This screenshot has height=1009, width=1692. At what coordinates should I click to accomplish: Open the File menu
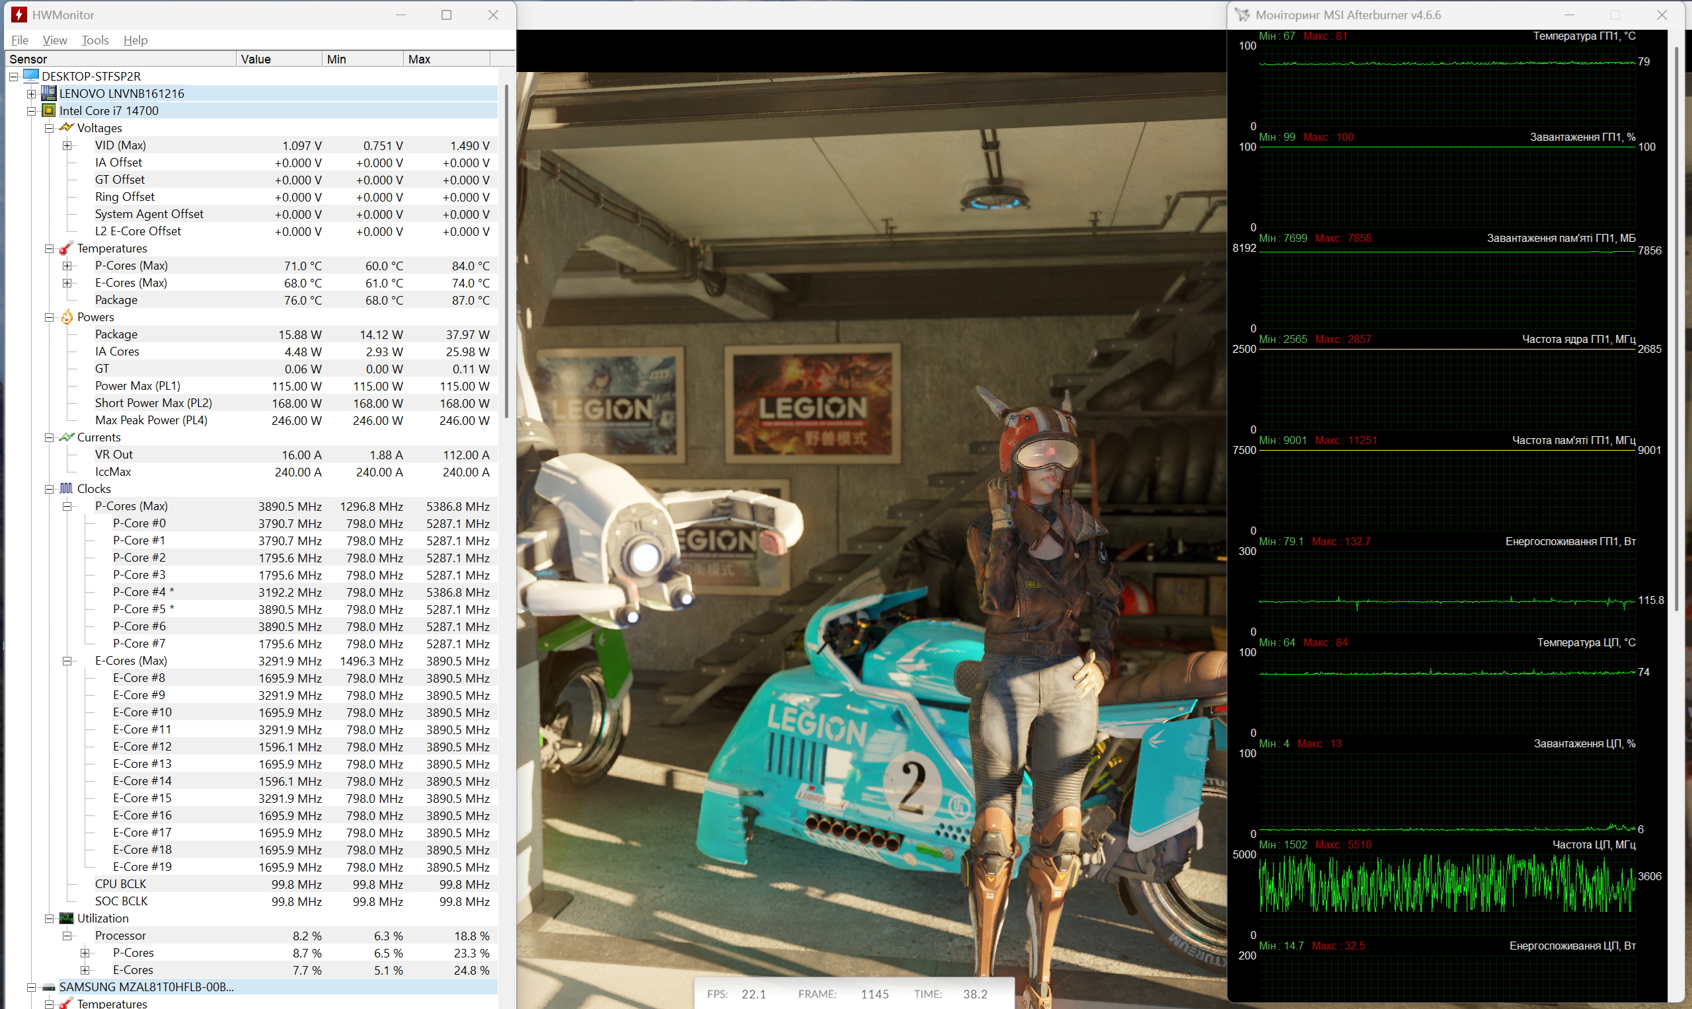(19, 40)
